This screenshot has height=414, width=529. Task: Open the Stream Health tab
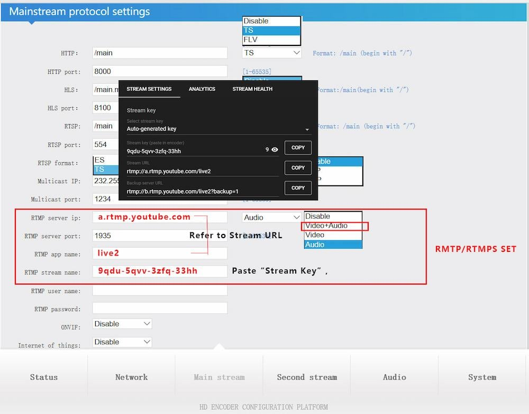pos(252,89)
